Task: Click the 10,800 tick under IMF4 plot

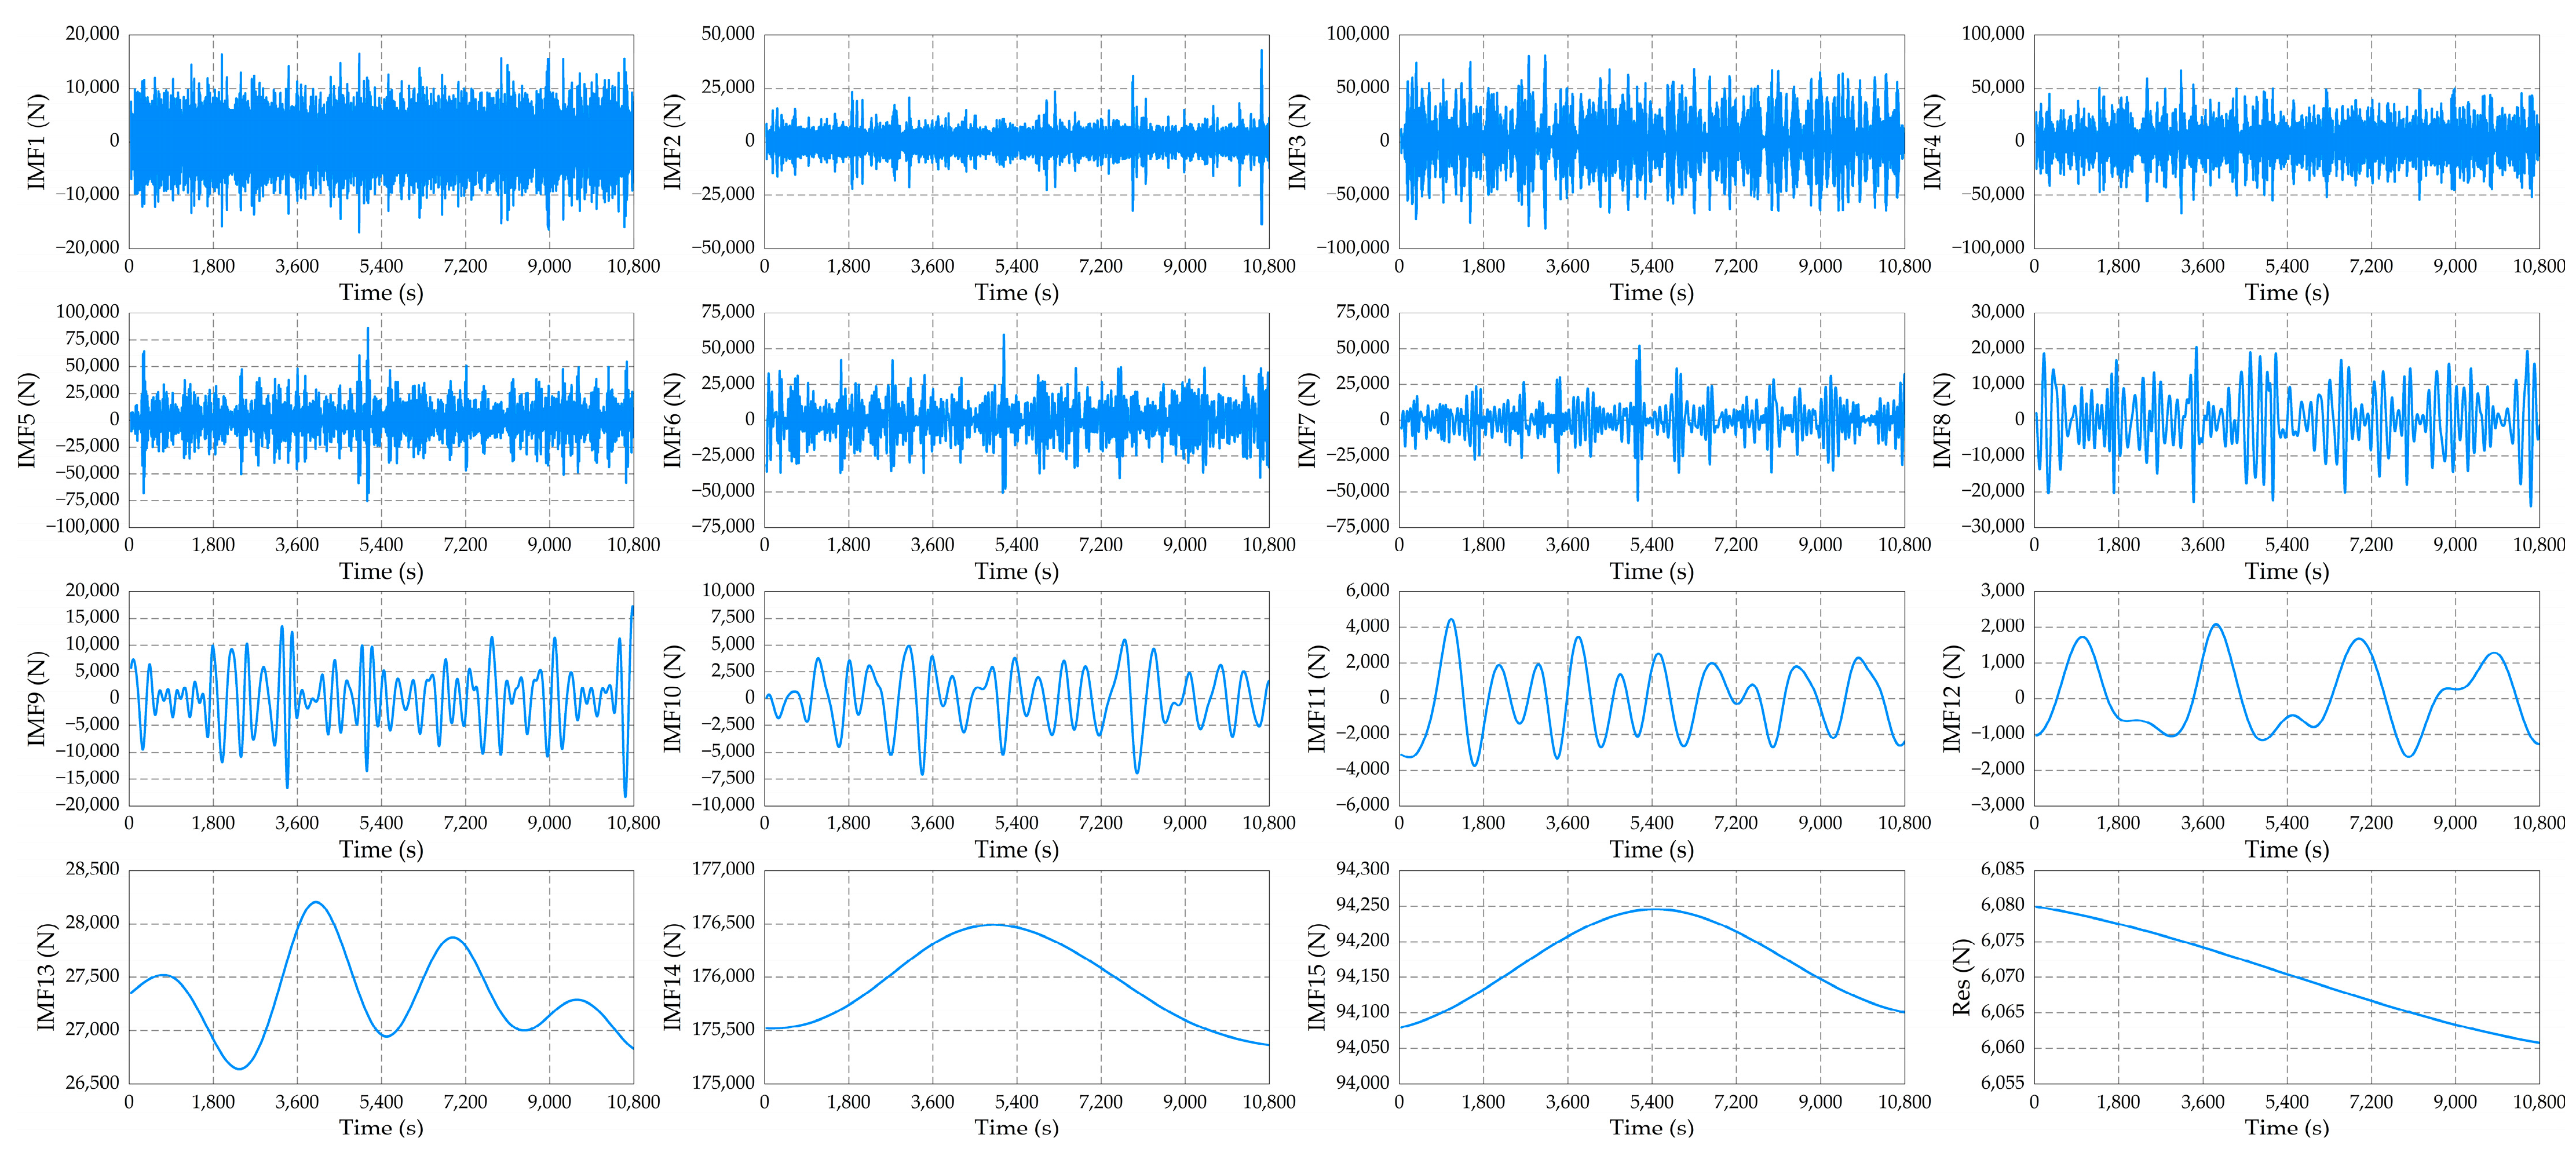Action: 2538,266
